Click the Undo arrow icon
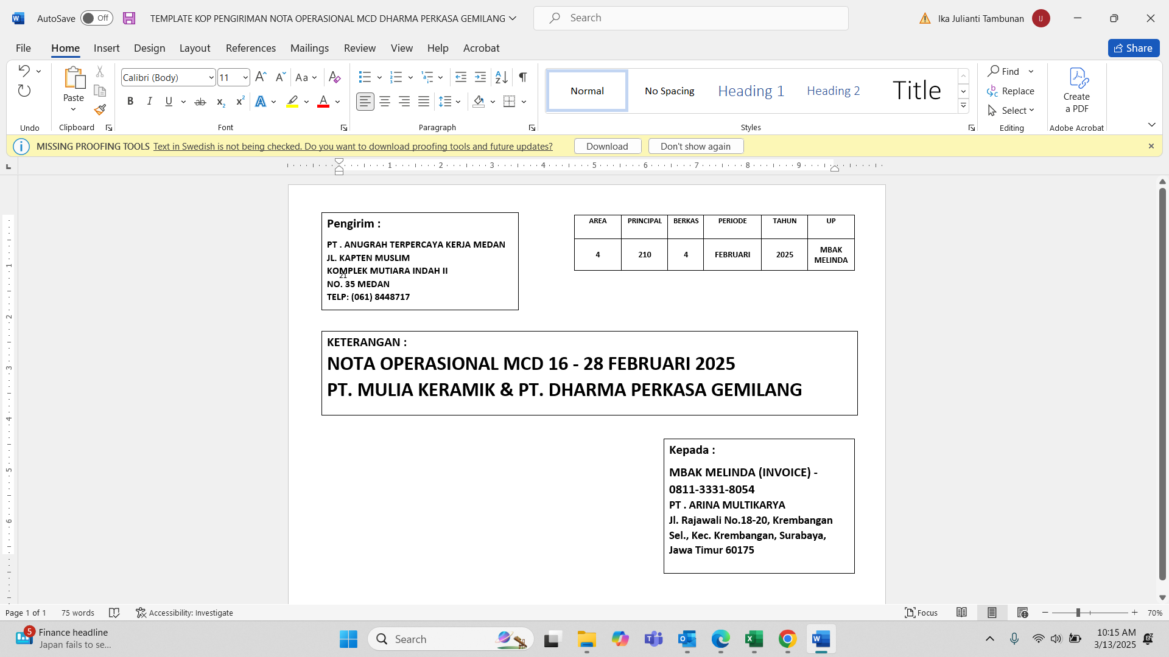 [x=24, y=71]
